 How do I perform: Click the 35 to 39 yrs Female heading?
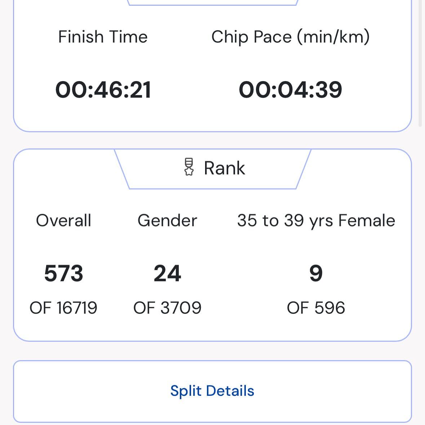point(316,221)
